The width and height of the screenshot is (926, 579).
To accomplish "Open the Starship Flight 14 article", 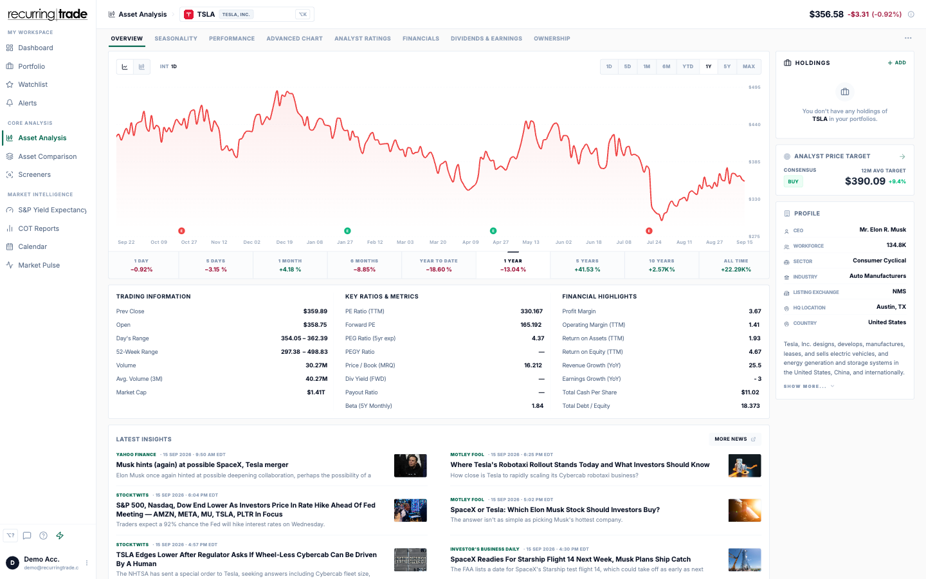I will (570, 559).
